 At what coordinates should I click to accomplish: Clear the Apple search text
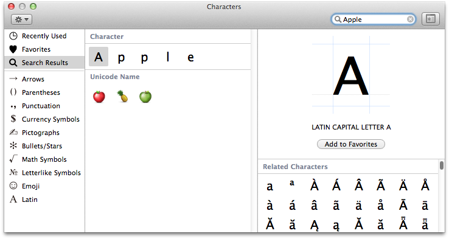coord(410,19)
